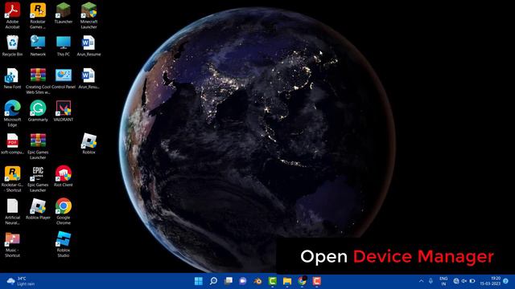Select the Rockstar-G... Shortcut icon
The image size is (515, 289).
[x=12, y=178]
